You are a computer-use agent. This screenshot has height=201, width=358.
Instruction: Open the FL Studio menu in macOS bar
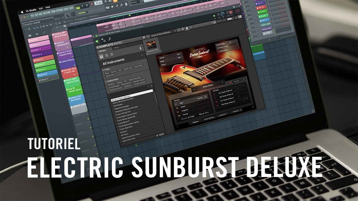pyautogui.click(x=31, y=10)
